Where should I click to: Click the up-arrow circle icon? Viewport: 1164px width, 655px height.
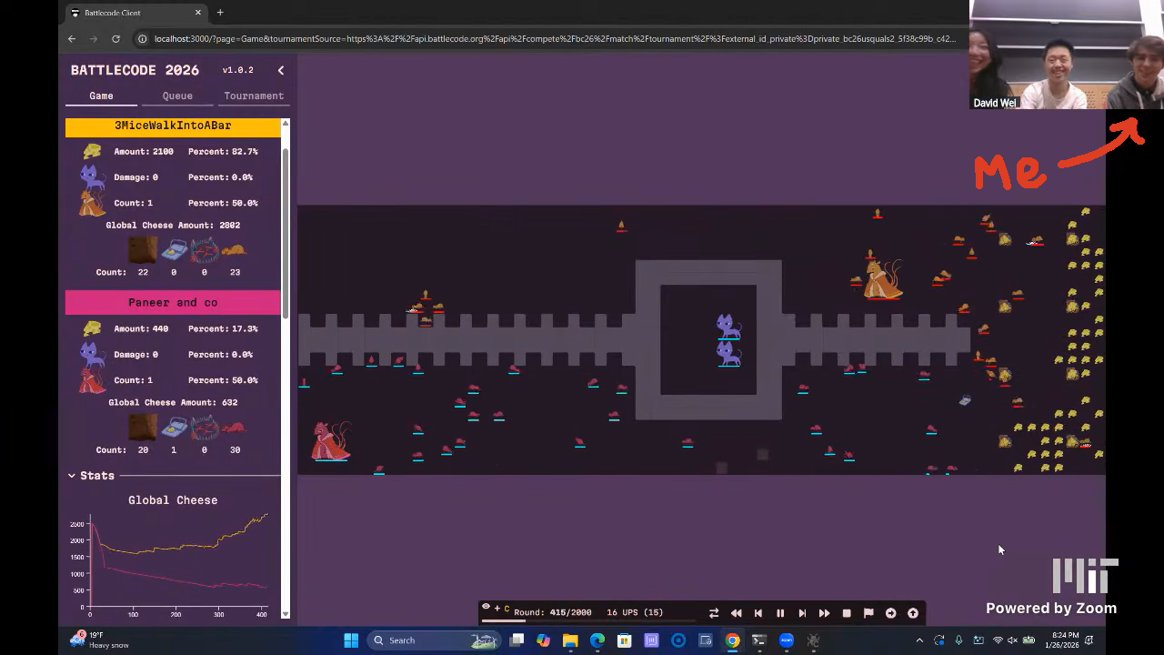coord(913,613)
